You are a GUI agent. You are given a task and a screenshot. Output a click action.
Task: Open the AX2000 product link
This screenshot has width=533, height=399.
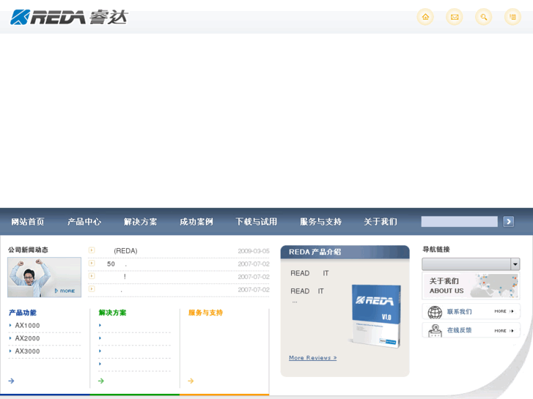[27, 338]
